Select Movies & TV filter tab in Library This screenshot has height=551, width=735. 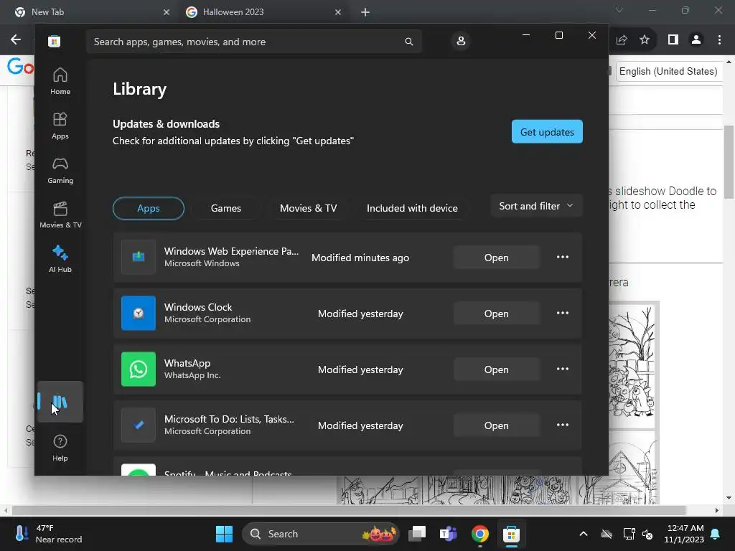point(308,208)
